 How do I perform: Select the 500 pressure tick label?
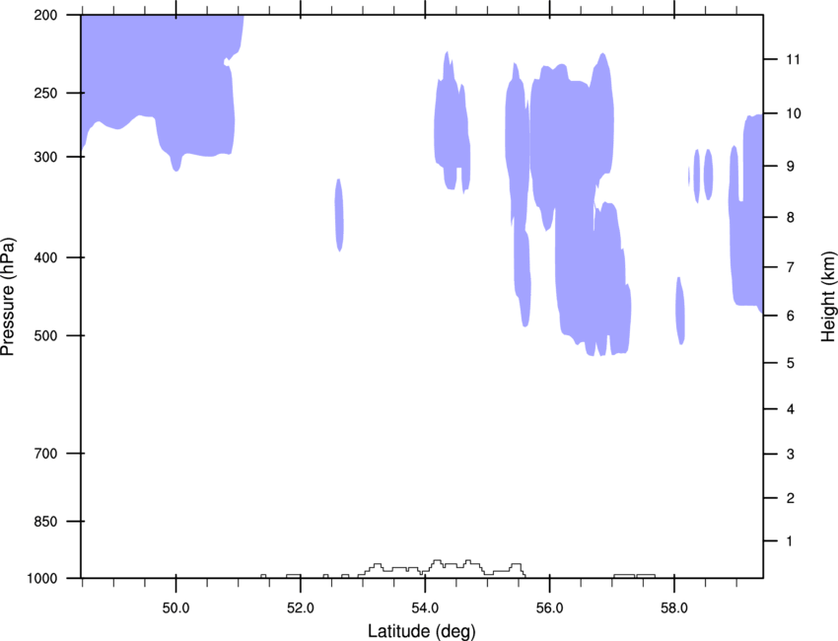point(45,335)
